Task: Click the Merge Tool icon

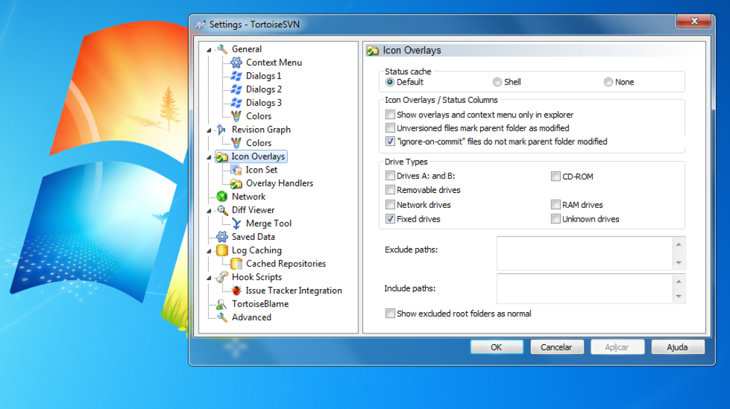Action: [237, 224]
